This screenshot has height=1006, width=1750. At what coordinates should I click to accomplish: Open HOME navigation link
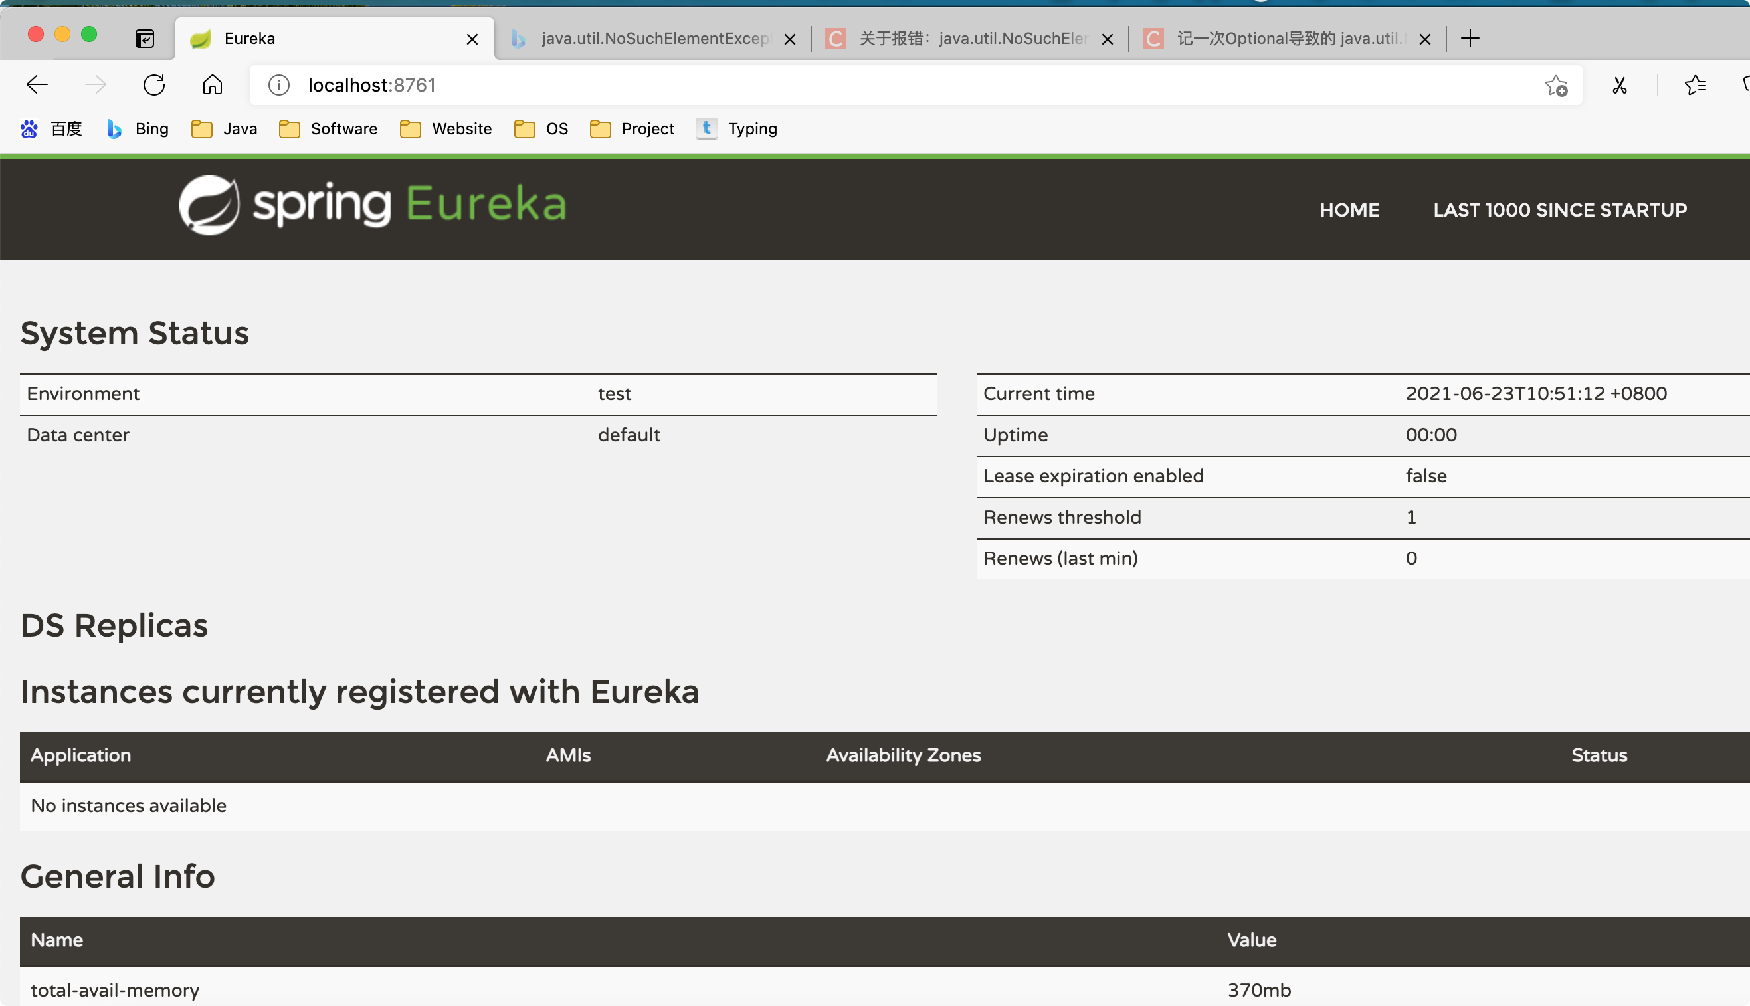click(x=1349, y=210)
